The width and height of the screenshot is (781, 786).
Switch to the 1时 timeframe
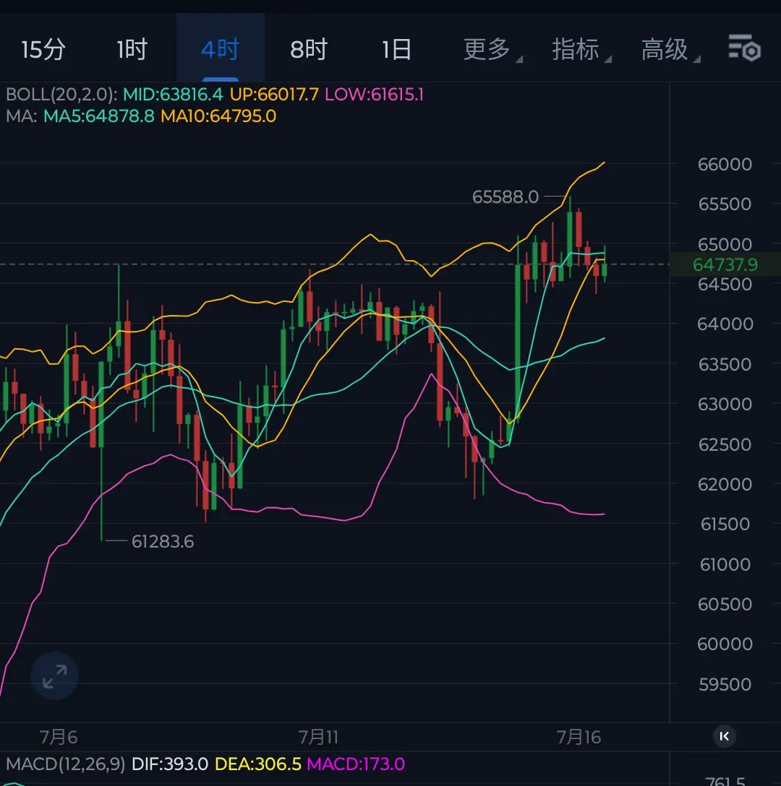(132, 50)
